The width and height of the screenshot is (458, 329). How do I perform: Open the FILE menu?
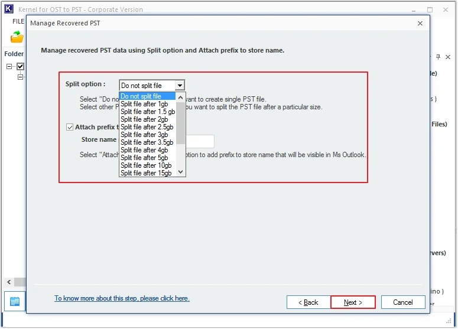tap(18, 21)
